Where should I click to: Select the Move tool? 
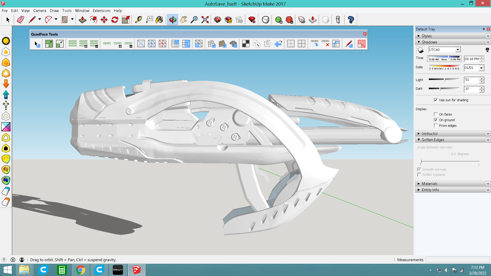coord(104,20)
